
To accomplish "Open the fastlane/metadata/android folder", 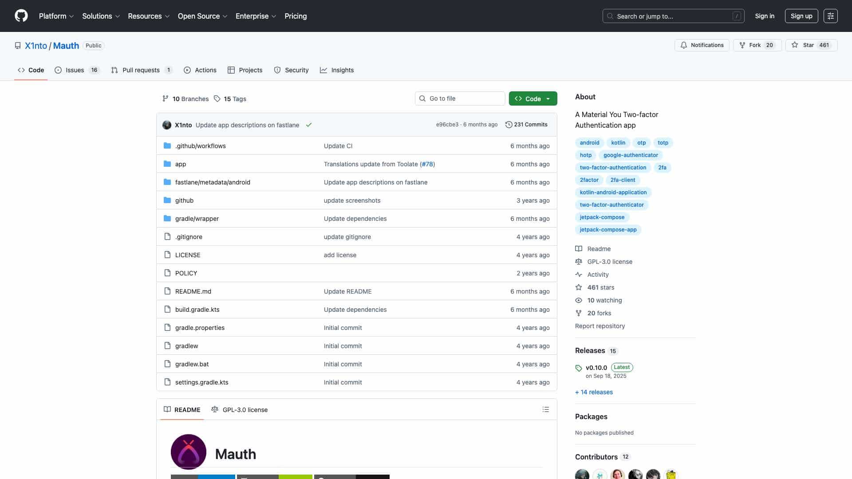I will click(213, 182).
